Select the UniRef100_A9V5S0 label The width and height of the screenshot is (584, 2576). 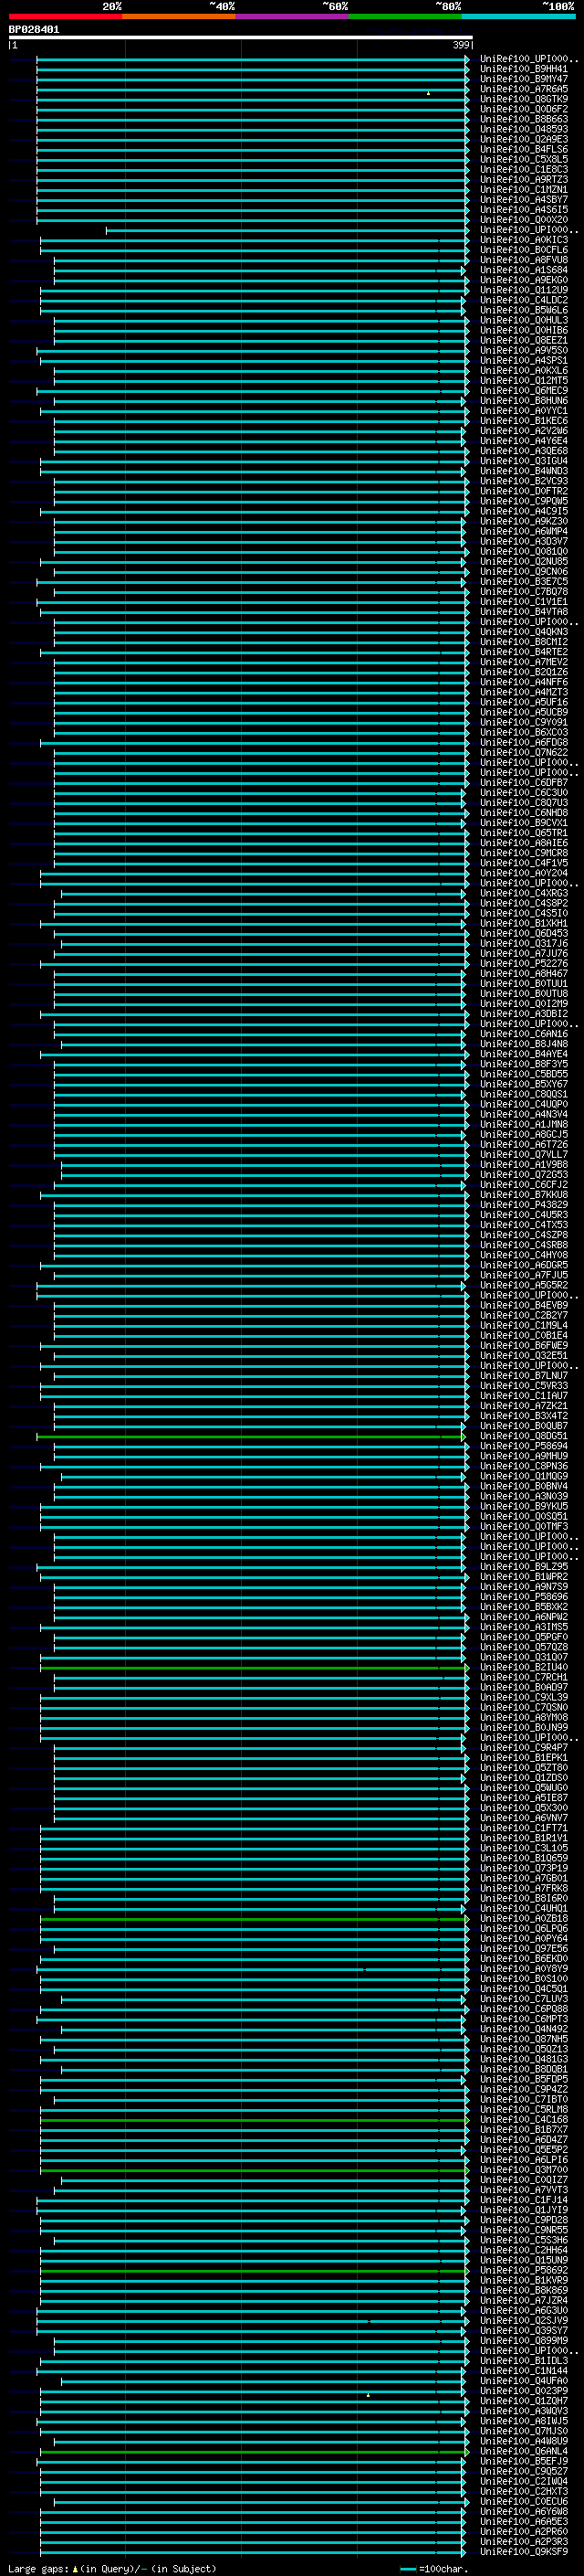point(524,351)
